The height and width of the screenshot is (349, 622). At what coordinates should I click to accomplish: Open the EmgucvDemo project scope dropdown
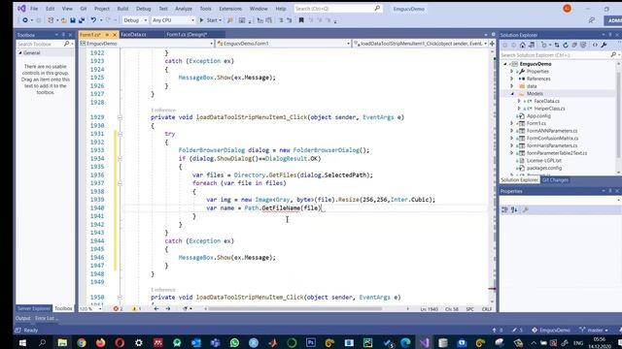146,44
